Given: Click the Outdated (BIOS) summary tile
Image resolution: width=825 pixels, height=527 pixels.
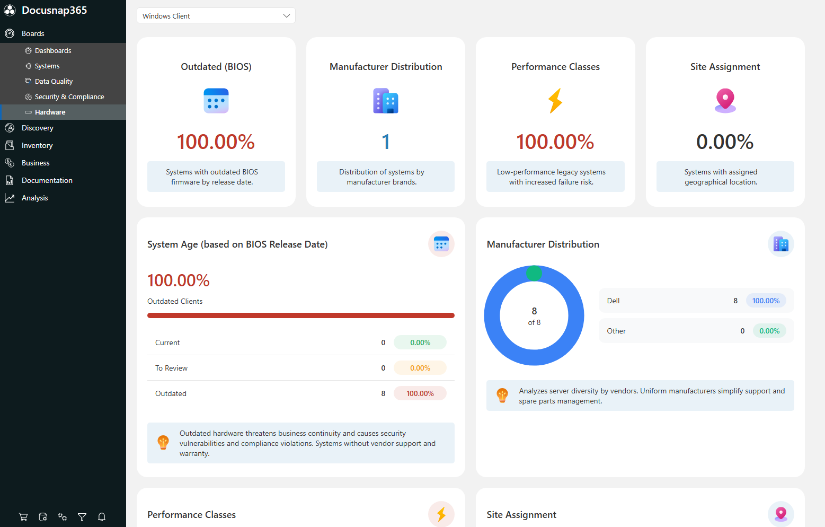Looking at the screenshot, I should click(216, 122).
